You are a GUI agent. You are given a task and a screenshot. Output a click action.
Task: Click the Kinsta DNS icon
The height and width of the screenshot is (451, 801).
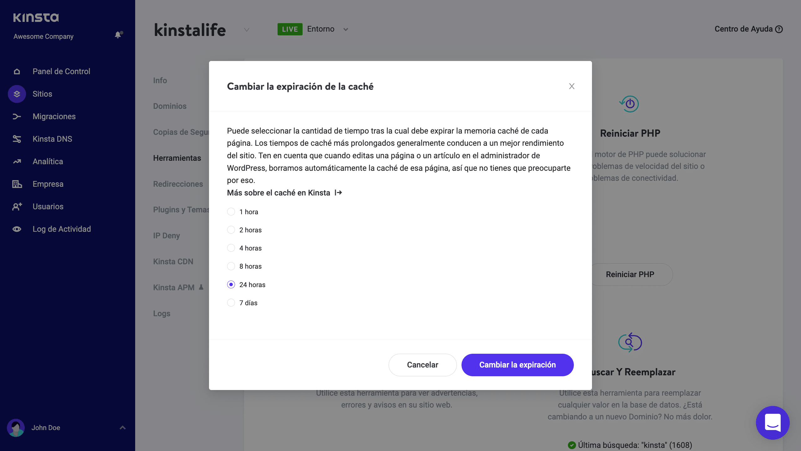pyautogui.click(x=17, y=139)
